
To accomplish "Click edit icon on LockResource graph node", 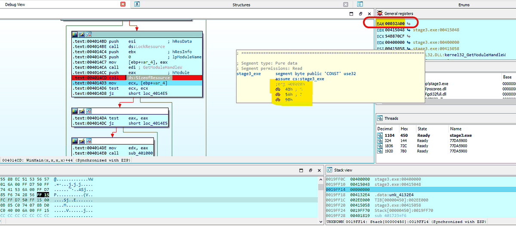I will (x=82, y=34).
